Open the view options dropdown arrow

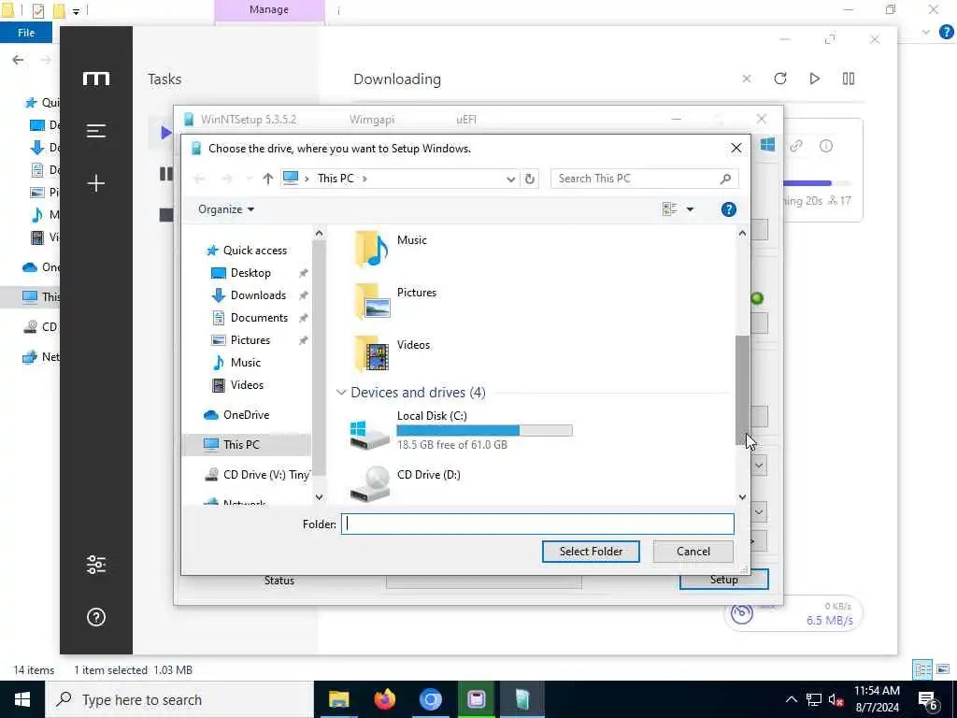pos(690,209)
